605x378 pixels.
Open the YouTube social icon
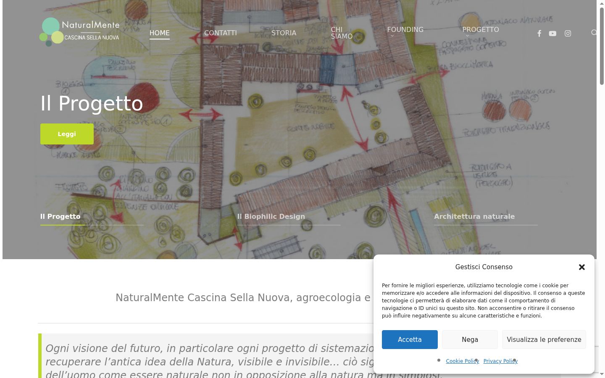(552, 34)
